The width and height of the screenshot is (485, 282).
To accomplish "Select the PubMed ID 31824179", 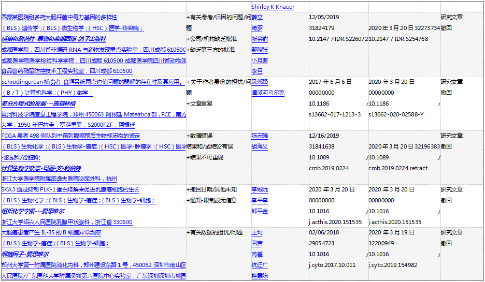I will coord(322,28).
